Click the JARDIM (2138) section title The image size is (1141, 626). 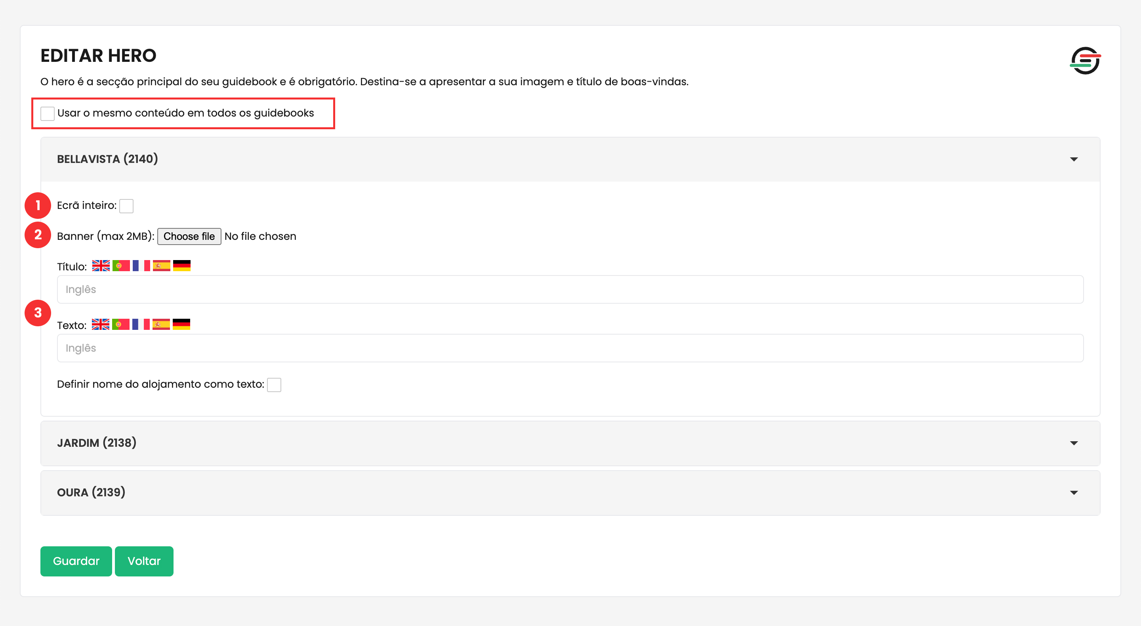(97, 442)
